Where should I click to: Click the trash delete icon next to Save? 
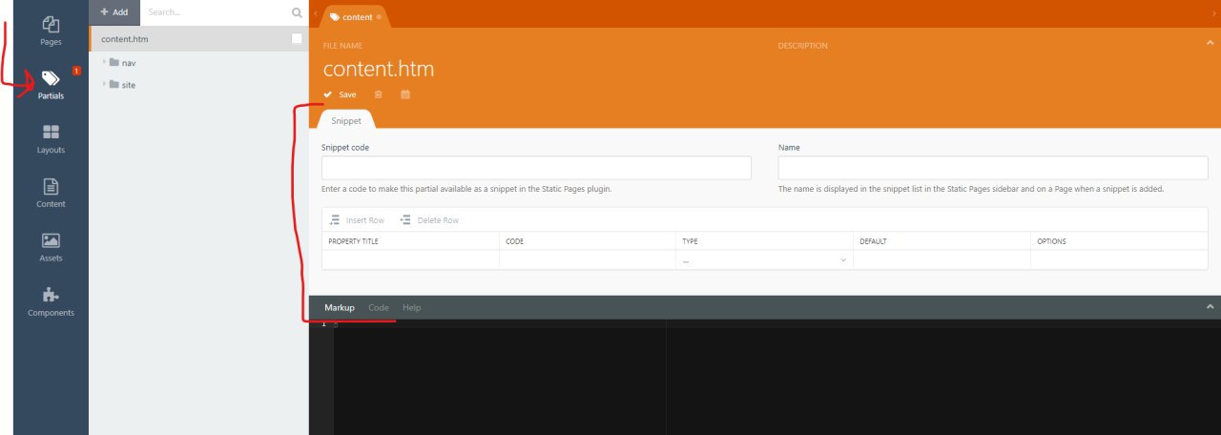379,94
